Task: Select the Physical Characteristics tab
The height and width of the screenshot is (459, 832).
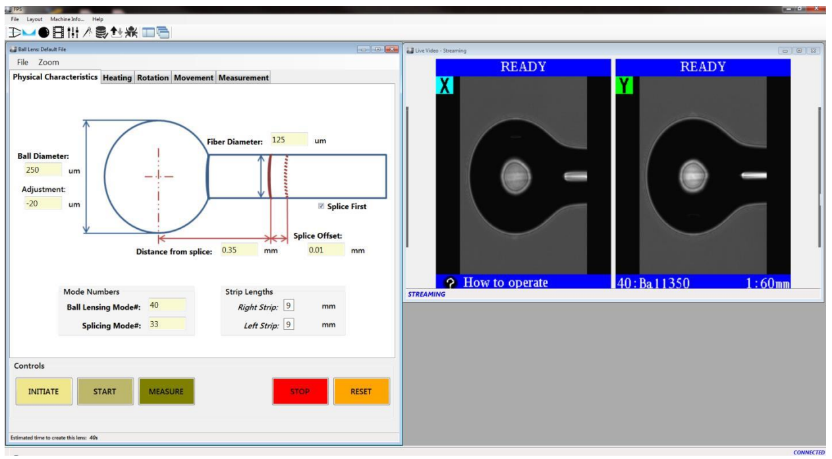Action: [x=55, y=76]
